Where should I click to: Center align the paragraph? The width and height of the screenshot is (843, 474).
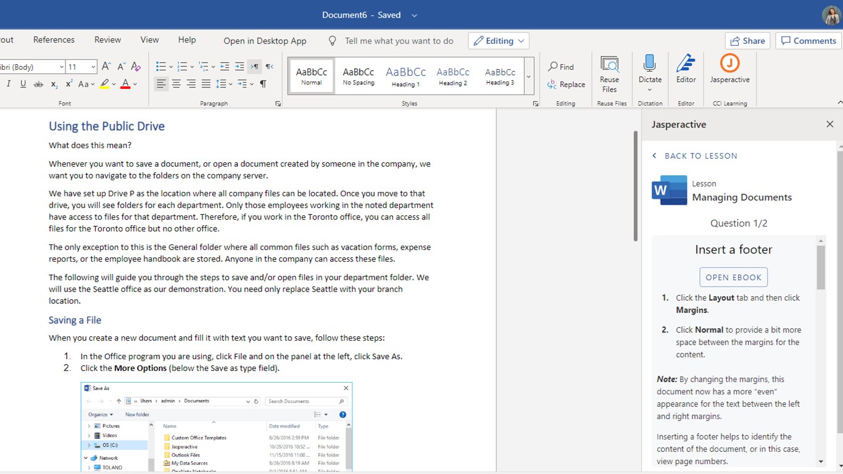pos(176,84)
